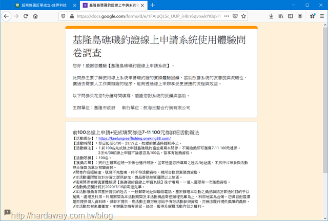Go back to the previous page
This screenshot has width=328, height=221.
[x=6, y=16]
